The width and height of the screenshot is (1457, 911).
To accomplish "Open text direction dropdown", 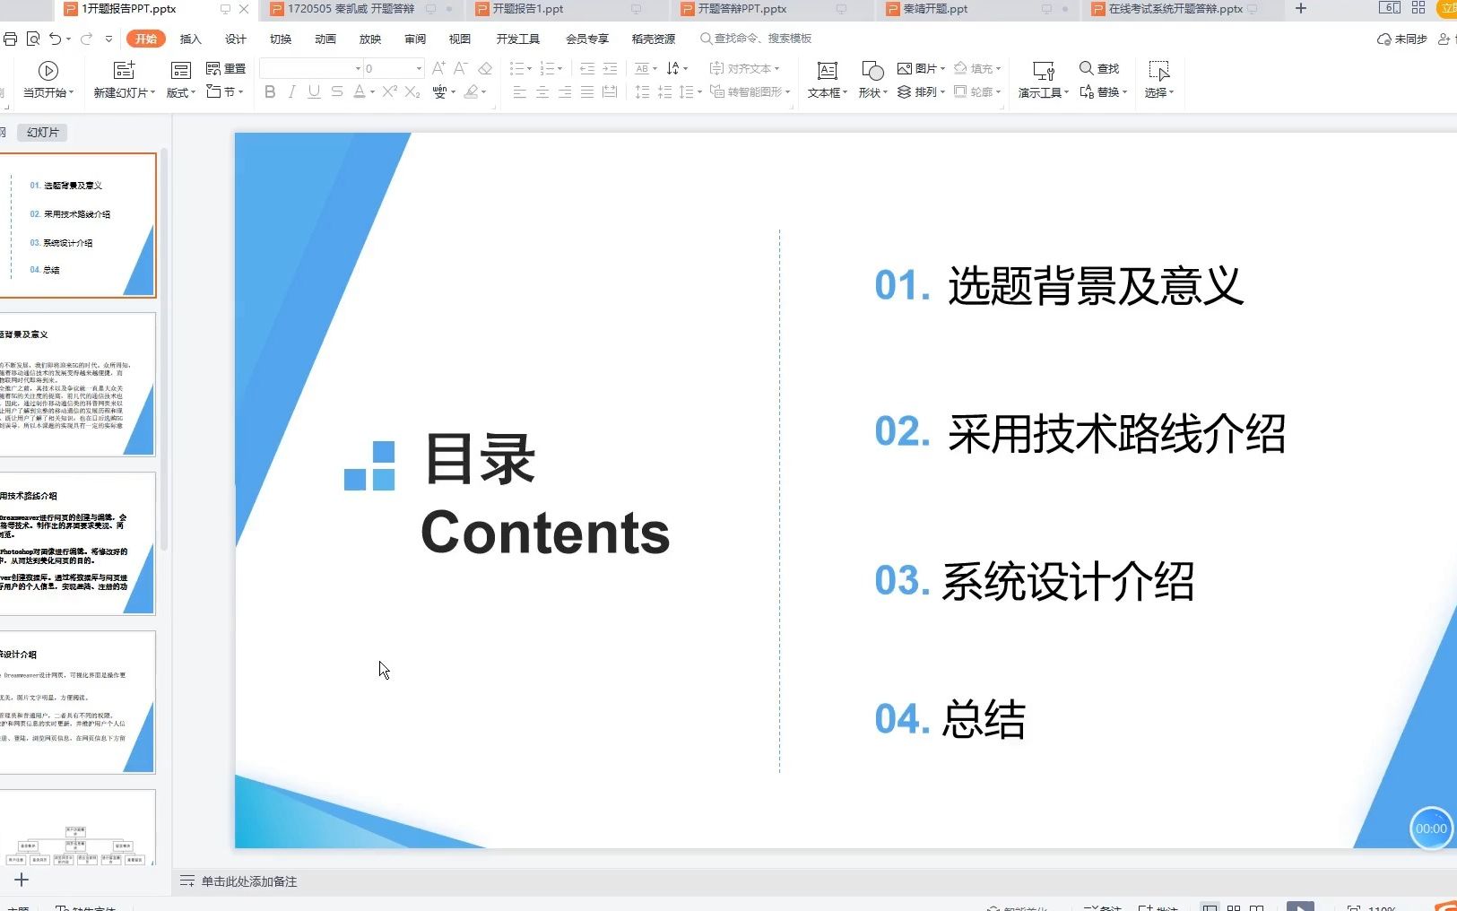I will (677, 68).
